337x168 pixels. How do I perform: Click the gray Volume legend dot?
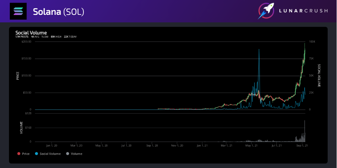pos(67,154)
